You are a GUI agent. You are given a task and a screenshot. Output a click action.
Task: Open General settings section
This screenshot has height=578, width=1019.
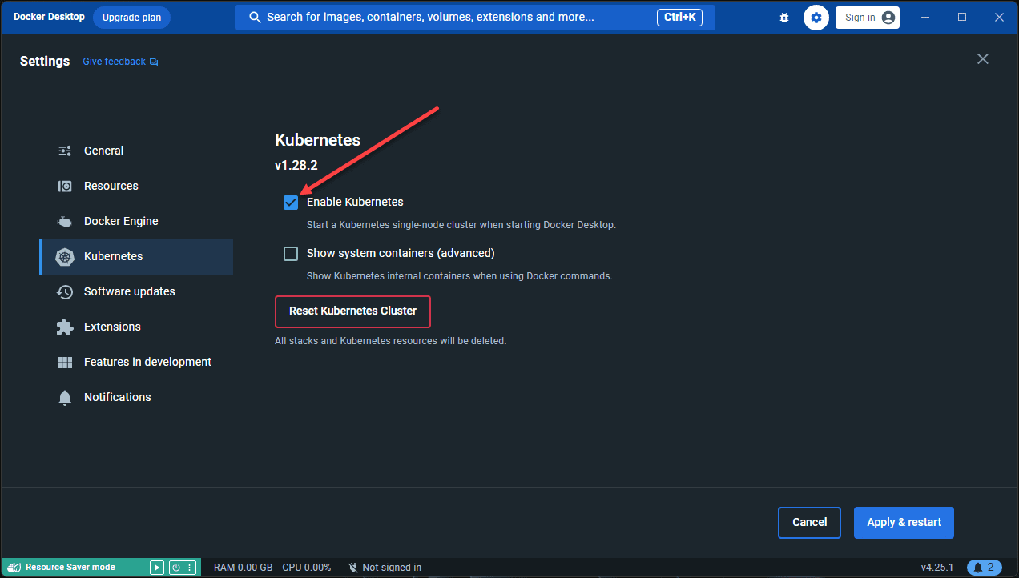click(136, 151)
